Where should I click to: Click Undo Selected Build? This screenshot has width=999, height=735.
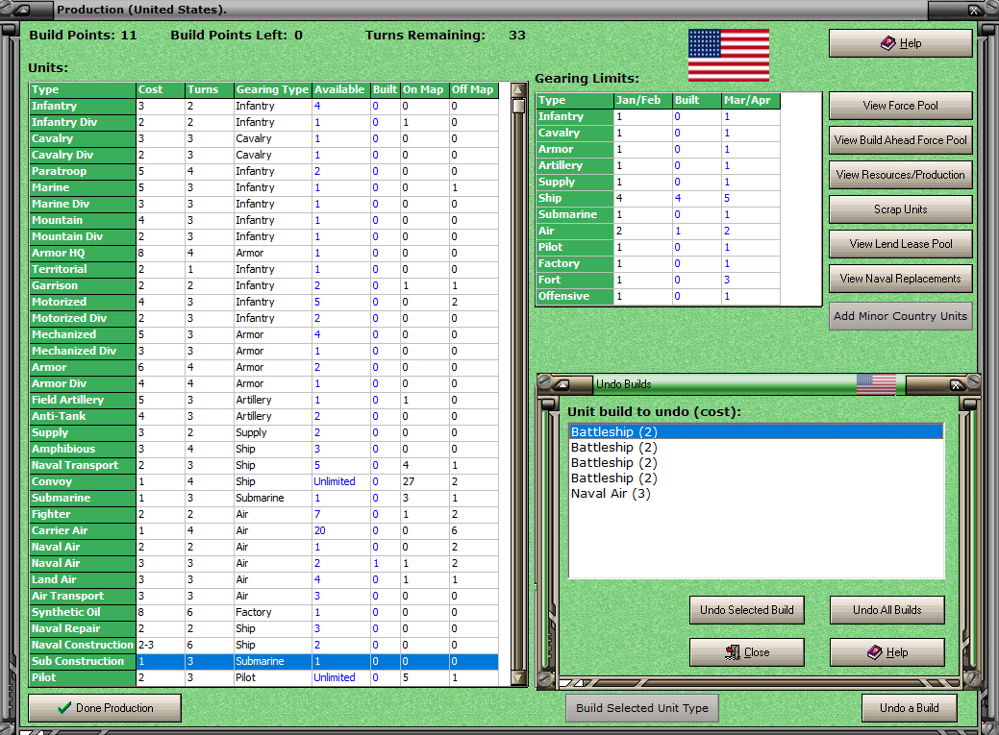[x=747, y=610]
